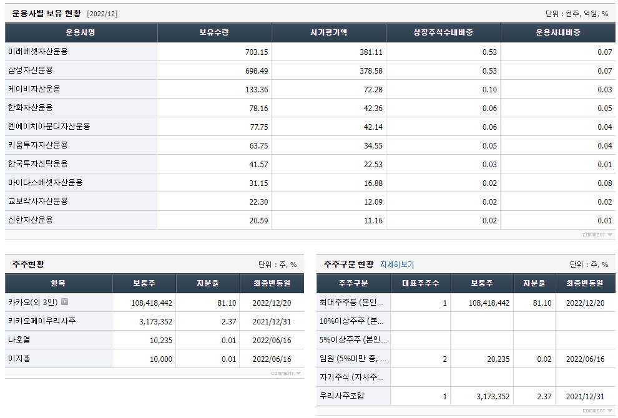Click the 주주구분 column header
Screen dimensions: 618x418
point(353,283)
